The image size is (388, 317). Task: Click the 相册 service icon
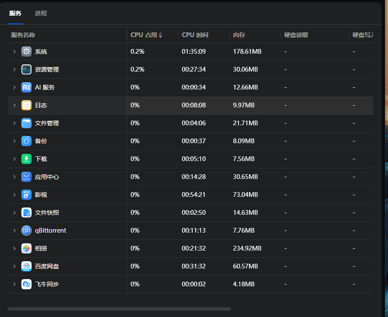pyautogui.click(x=26, y=248)
